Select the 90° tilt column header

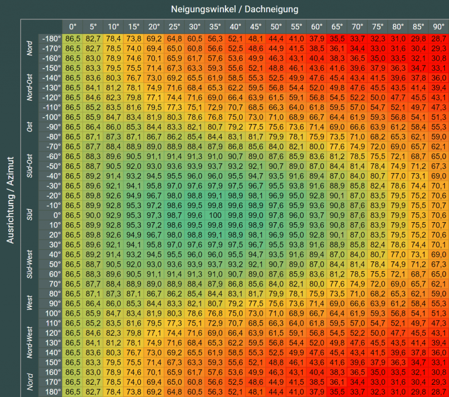[x=438, y=27]
